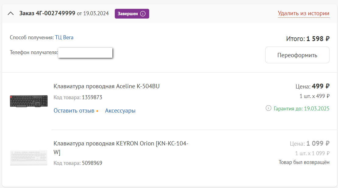The height and width of the screenshot is (188, 338).
Task: Click the orange dot beside Оставить отзыв
Action: click(97, 111)
